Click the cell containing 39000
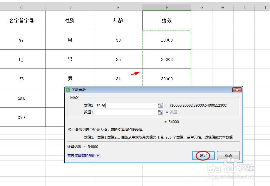 point(167,79)
